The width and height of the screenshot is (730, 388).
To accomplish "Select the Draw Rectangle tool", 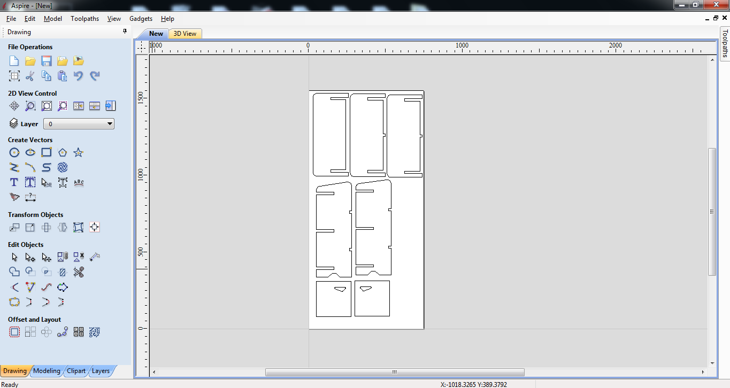I will pos(47,152).
